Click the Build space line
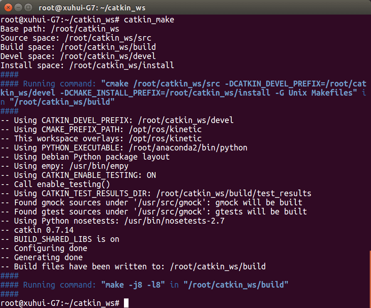The height and width of the screenshot is (308, 371). [x=78, y=47]
